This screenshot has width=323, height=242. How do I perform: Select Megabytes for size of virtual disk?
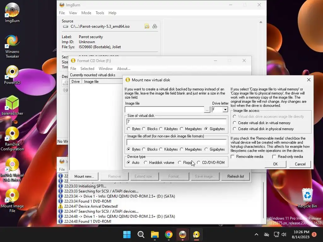(x=191, y=129)
